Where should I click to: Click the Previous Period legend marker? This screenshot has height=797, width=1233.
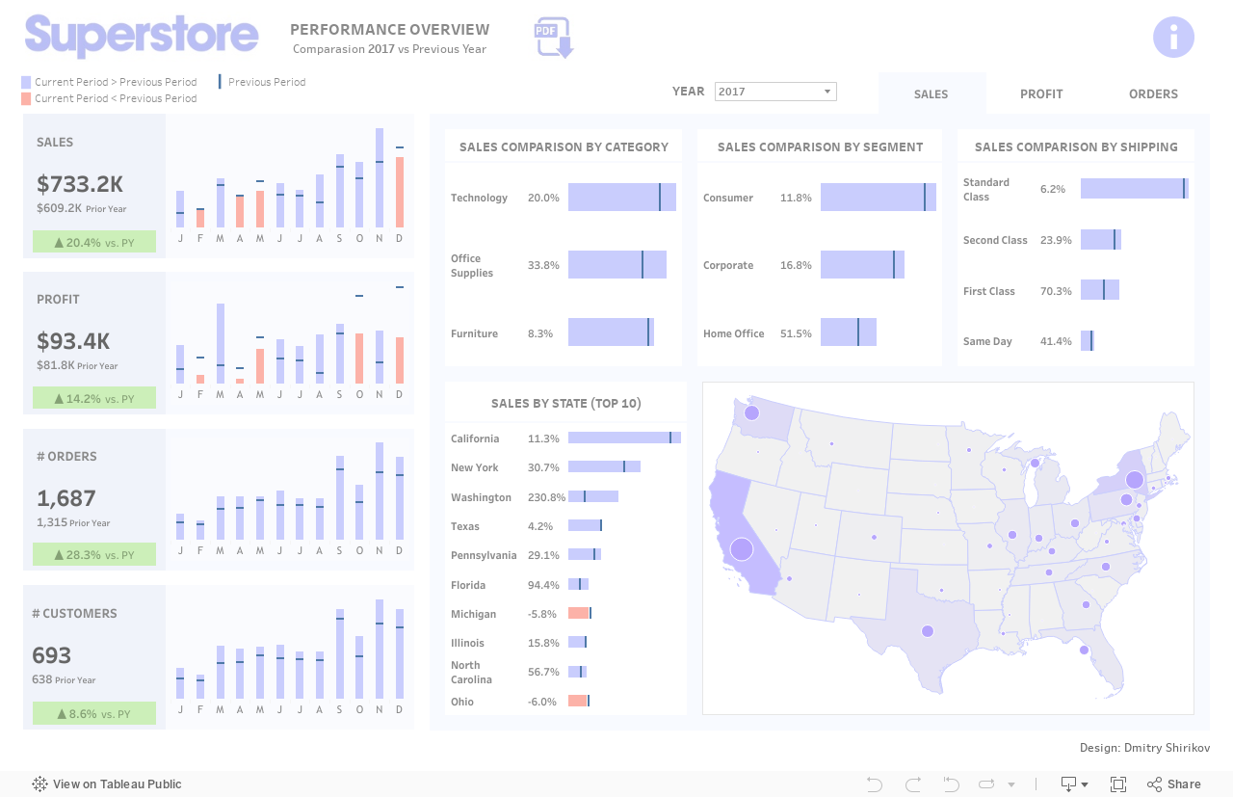(x=220, y=82)
